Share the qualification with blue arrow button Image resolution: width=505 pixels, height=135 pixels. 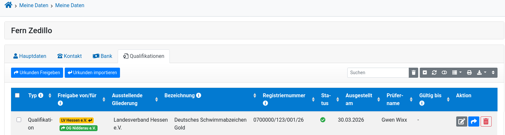click(474, 121)
